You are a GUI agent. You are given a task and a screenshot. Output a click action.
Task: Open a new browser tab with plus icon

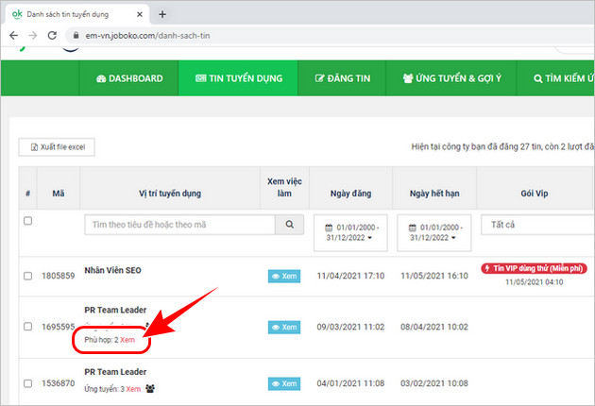tap(162, 14)
